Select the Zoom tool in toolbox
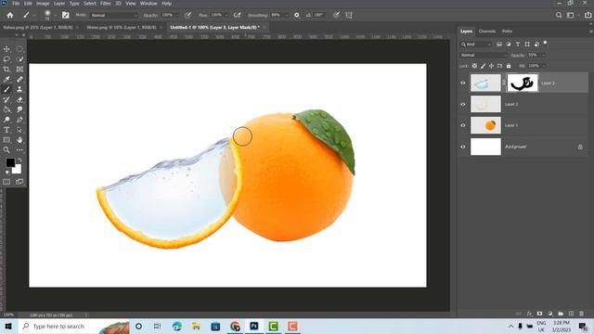Screen dimensions: 594x334 click(6, 150)
